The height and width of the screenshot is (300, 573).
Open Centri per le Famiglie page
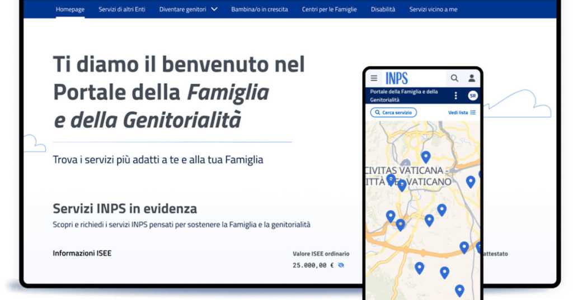click(329, 9)
